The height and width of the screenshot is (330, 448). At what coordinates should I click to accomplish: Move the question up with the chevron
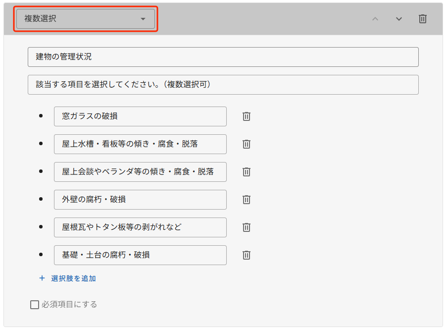375,19
